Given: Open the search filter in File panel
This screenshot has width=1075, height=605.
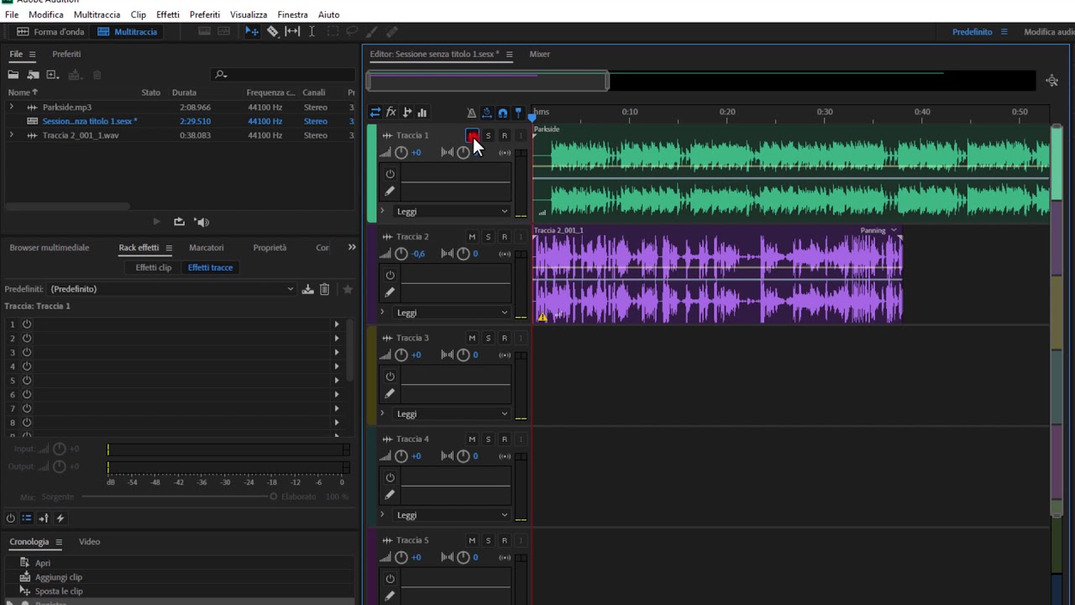Looking at the screenshot, I should [221, 75].
